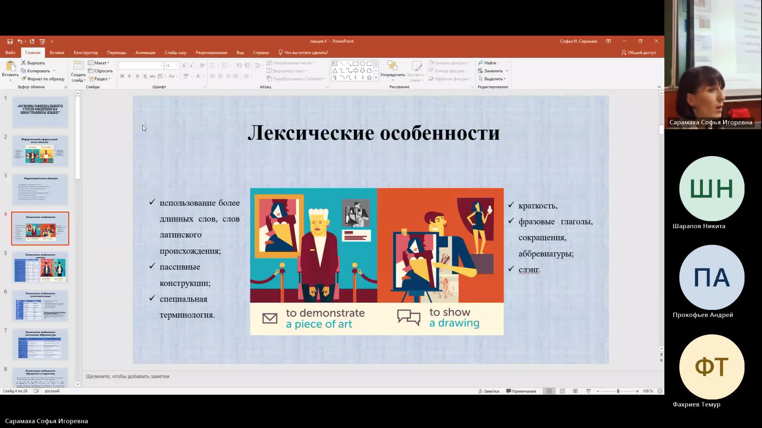This screenshot has width=762, height=428.
Task: Open the Выделить select dropdown
Action: [x=492, y=78]
